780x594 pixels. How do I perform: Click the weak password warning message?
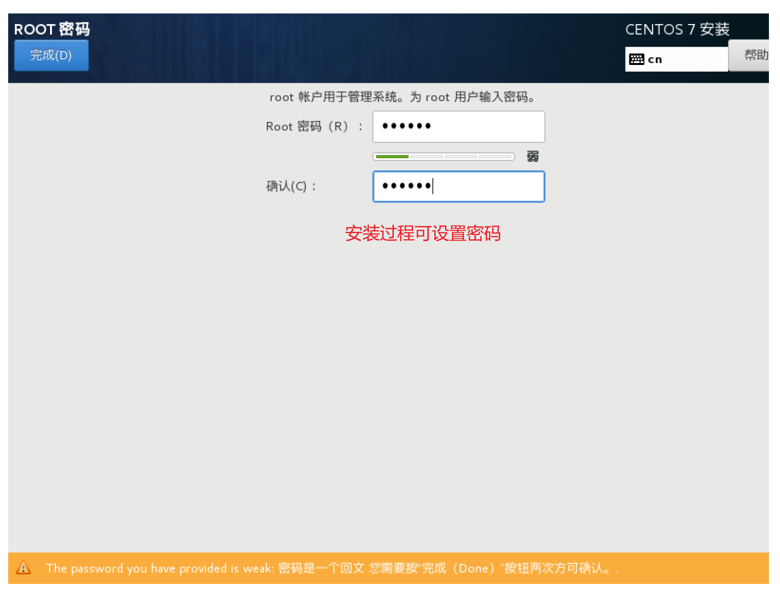tap(332, 569)
